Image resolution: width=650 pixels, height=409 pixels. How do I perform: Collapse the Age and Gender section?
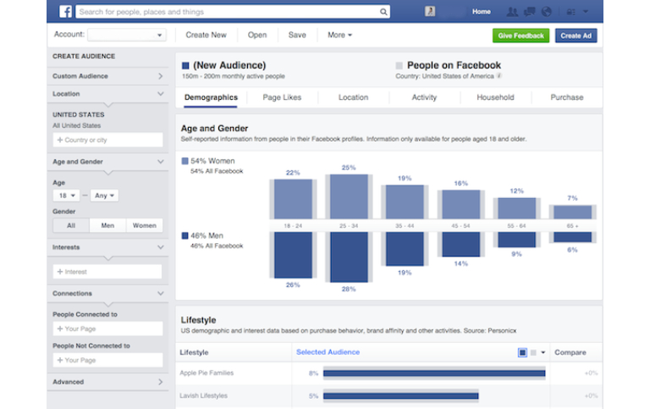(107, 162)
